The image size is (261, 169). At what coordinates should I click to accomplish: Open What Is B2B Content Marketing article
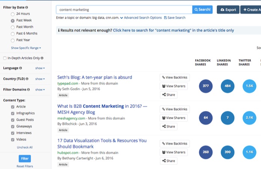click(x=102, y=109)
